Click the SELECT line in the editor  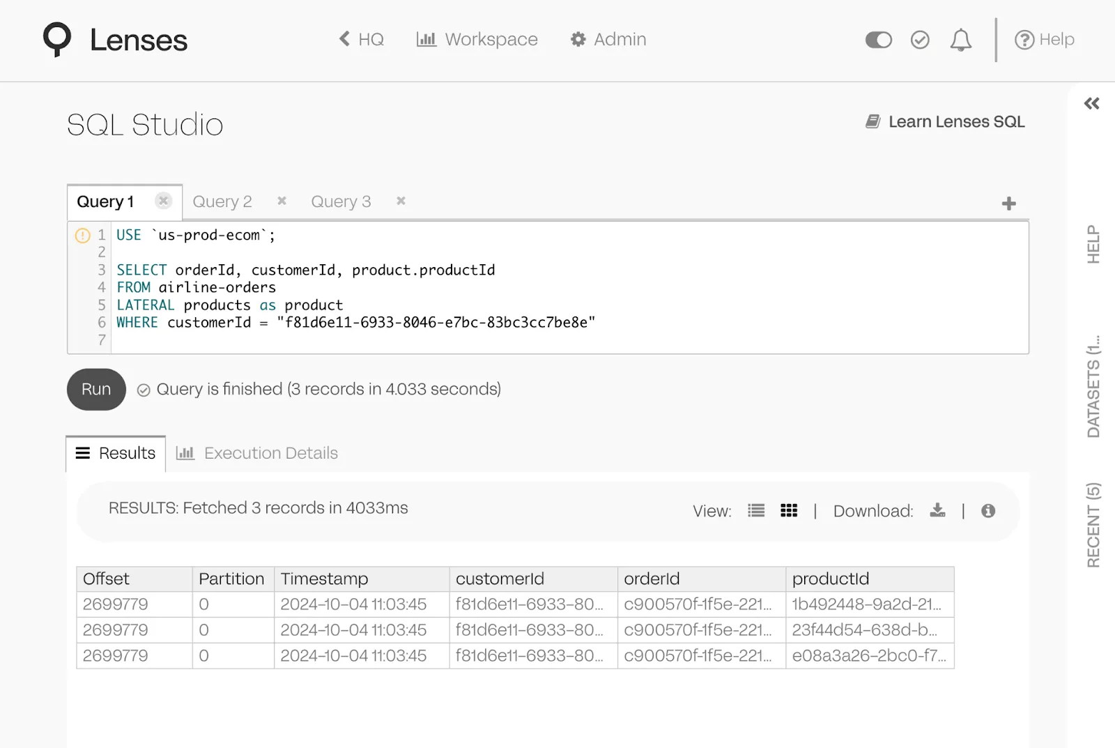coord(306,270)
